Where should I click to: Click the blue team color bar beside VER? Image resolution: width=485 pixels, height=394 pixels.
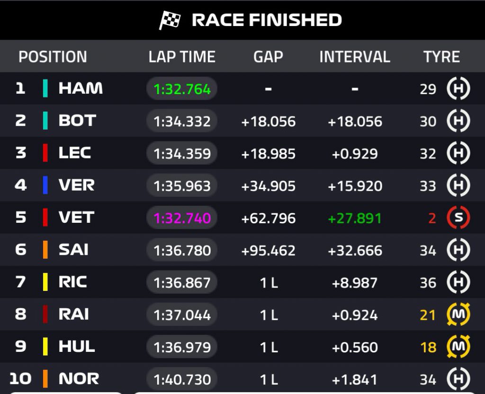45,185
